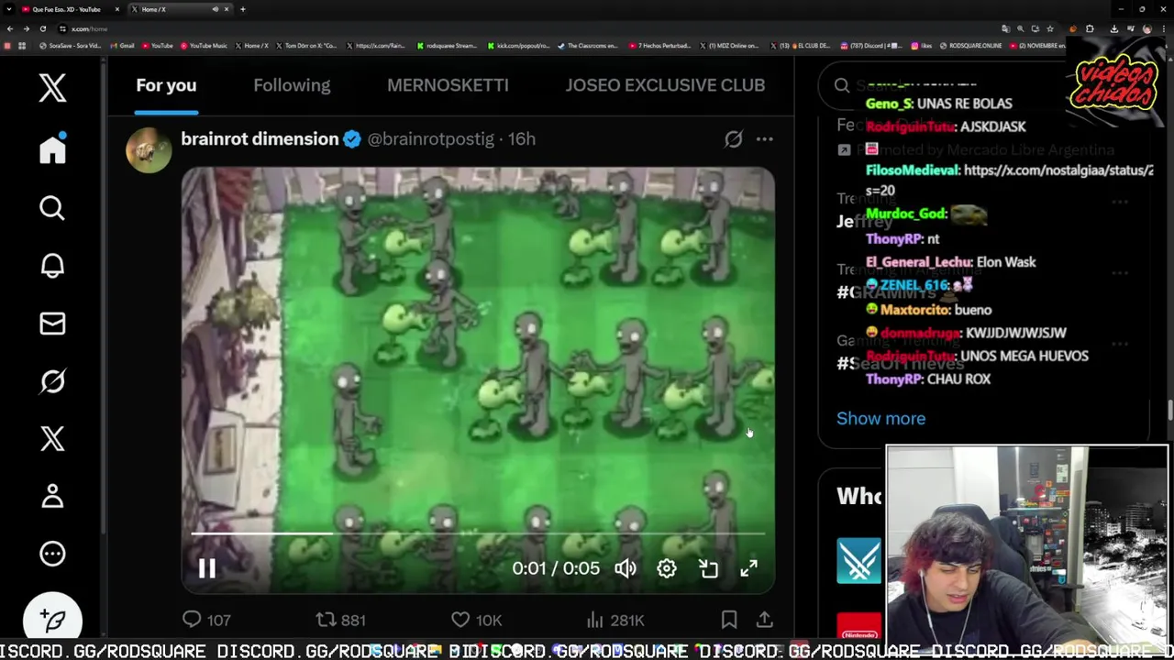Open the 16h post timestamp
The image size is (1174, 660).
point(521,139)
